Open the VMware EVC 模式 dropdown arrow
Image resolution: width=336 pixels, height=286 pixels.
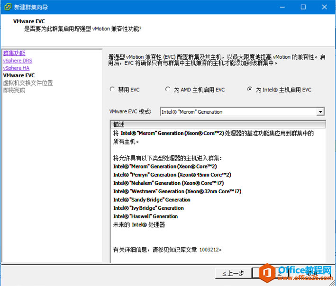tap(320, 112)
